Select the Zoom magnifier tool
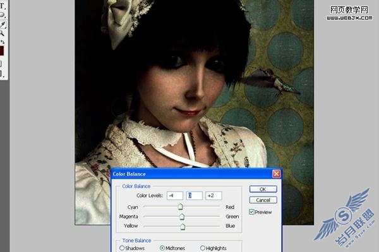The image size is (379, 252). (2, 33)
